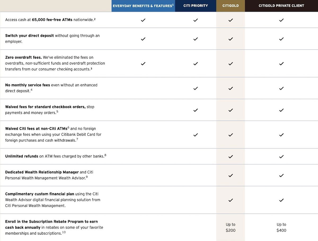Click Citi Priority checkmark for no monthly service fees

pyautogui.click(x=196, y=88)
